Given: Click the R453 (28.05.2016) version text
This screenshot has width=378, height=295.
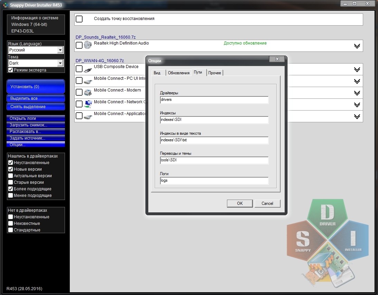Looking at the screenshot, I should pyautogui.click(x=24, y=288).
